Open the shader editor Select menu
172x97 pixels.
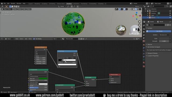coord(21,39)
